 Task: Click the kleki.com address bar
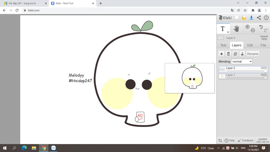126,10
